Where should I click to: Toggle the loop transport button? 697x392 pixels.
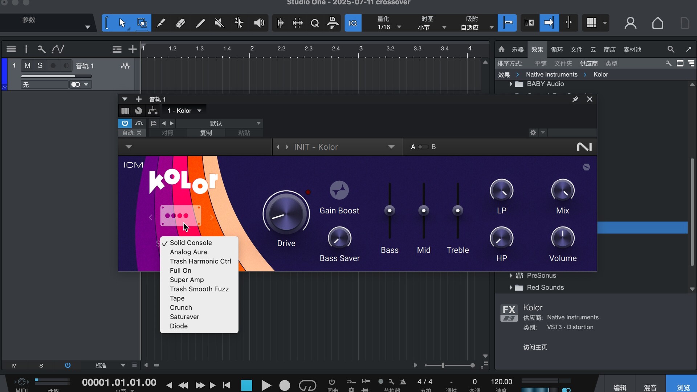coord(307,385)
